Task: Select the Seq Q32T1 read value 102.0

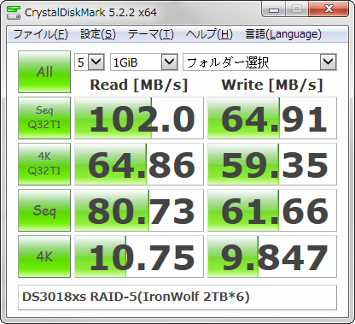Action: point(139,118)
